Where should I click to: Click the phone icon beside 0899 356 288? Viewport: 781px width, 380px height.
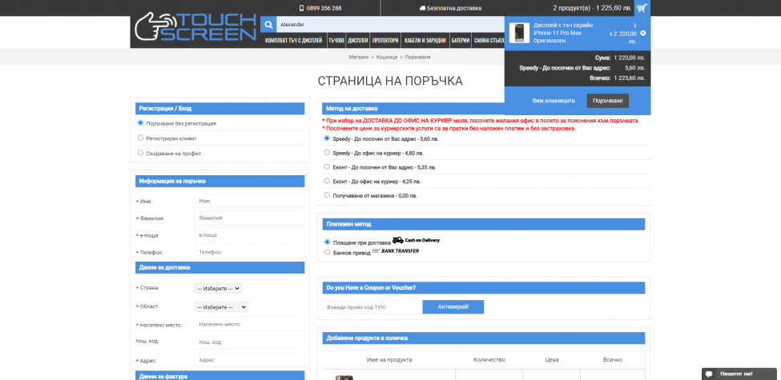301,8
